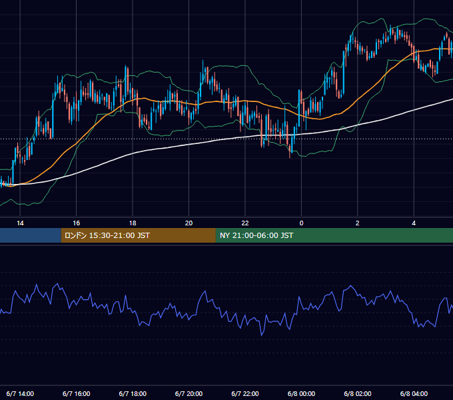Select the NY 21:00-06:00 JST session bar
The image size is (453, 400).
(334, 235)
